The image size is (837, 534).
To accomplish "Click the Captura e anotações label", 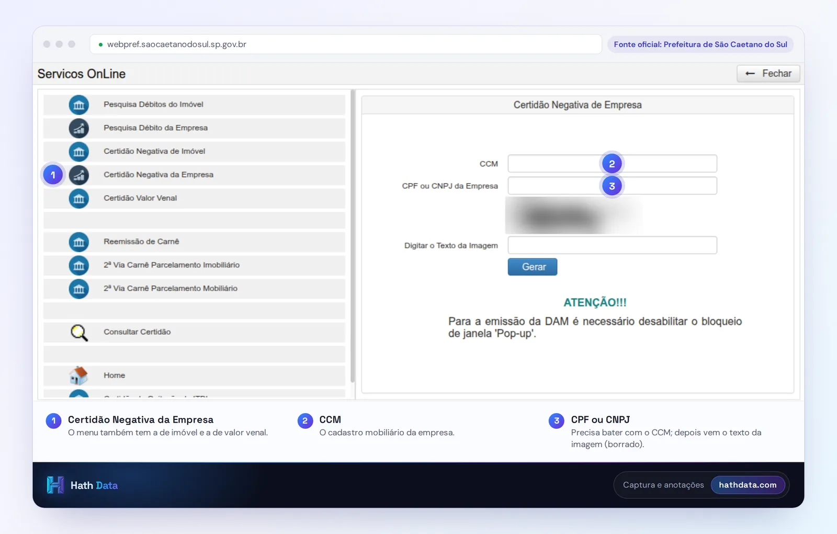I will (663, 485).
